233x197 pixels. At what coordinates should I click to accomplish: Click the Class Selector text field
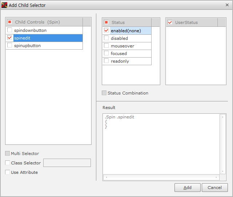tap(67, 163)
